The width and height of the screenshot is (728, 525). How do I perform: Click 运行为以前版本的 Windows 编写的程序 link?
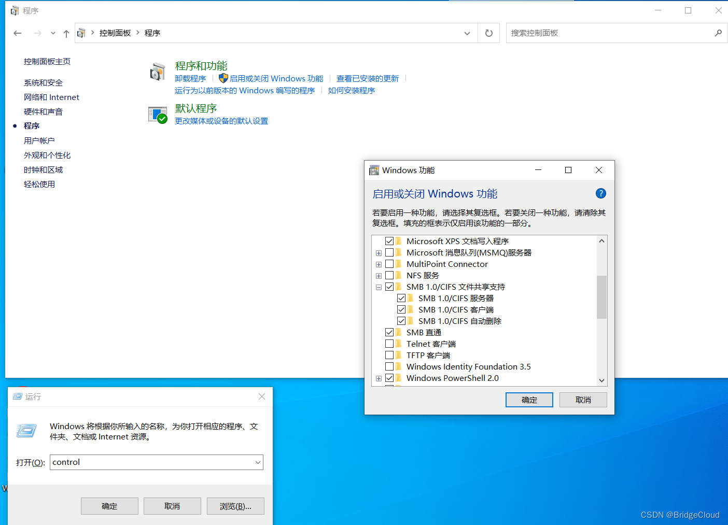coord(245,90)
